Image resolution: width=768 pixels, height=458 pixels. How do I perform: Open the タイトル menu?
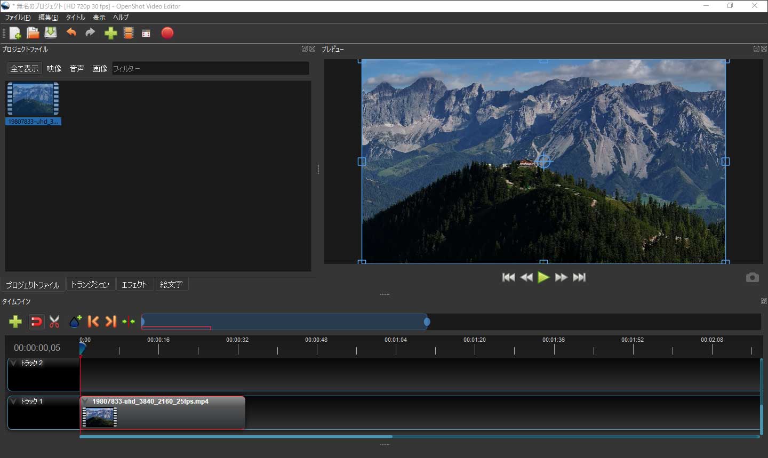75,18
